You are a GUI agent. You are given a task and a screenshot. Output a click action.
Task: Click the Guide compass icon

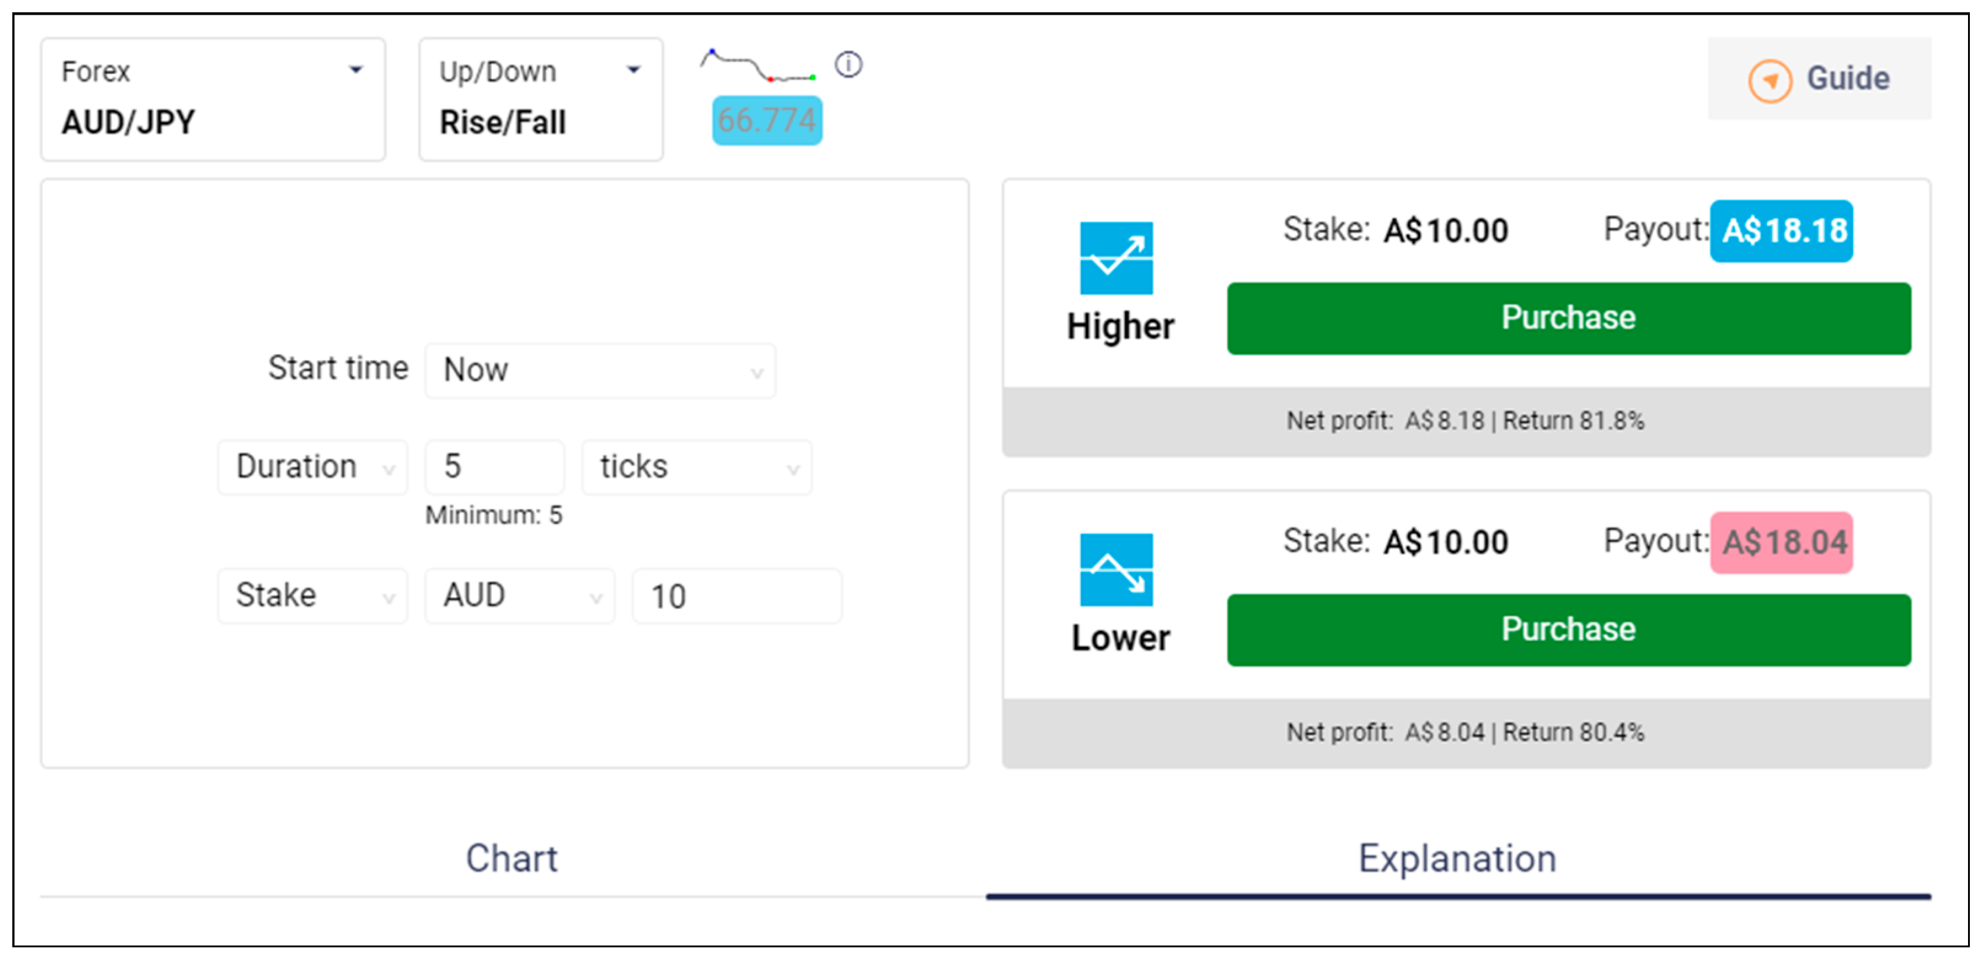[x=1769, y=80]
